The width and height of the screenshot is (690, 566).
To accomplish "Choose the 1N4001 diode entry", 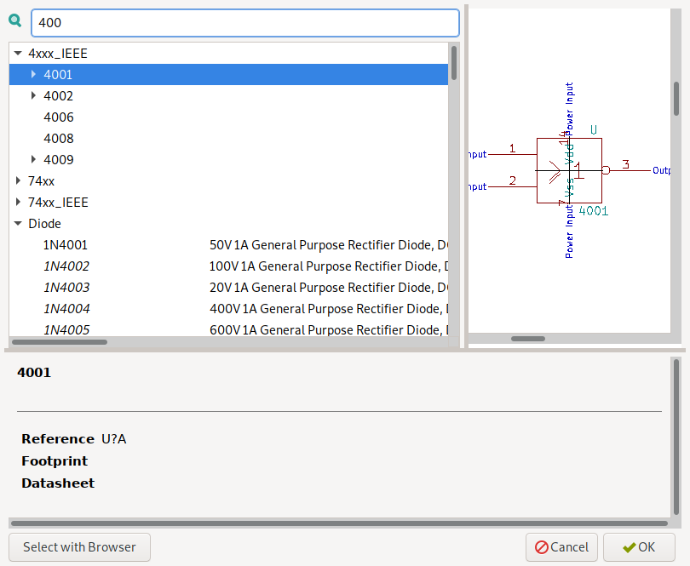I will click(x=66, y=245).
